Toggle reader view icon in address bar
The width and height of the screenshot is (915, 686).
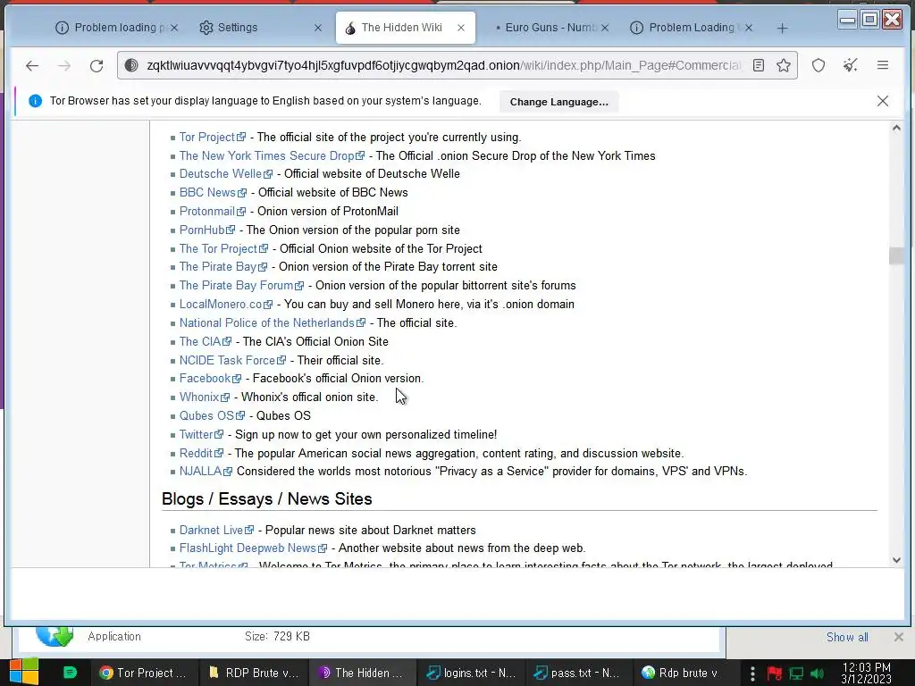(758, 65)
